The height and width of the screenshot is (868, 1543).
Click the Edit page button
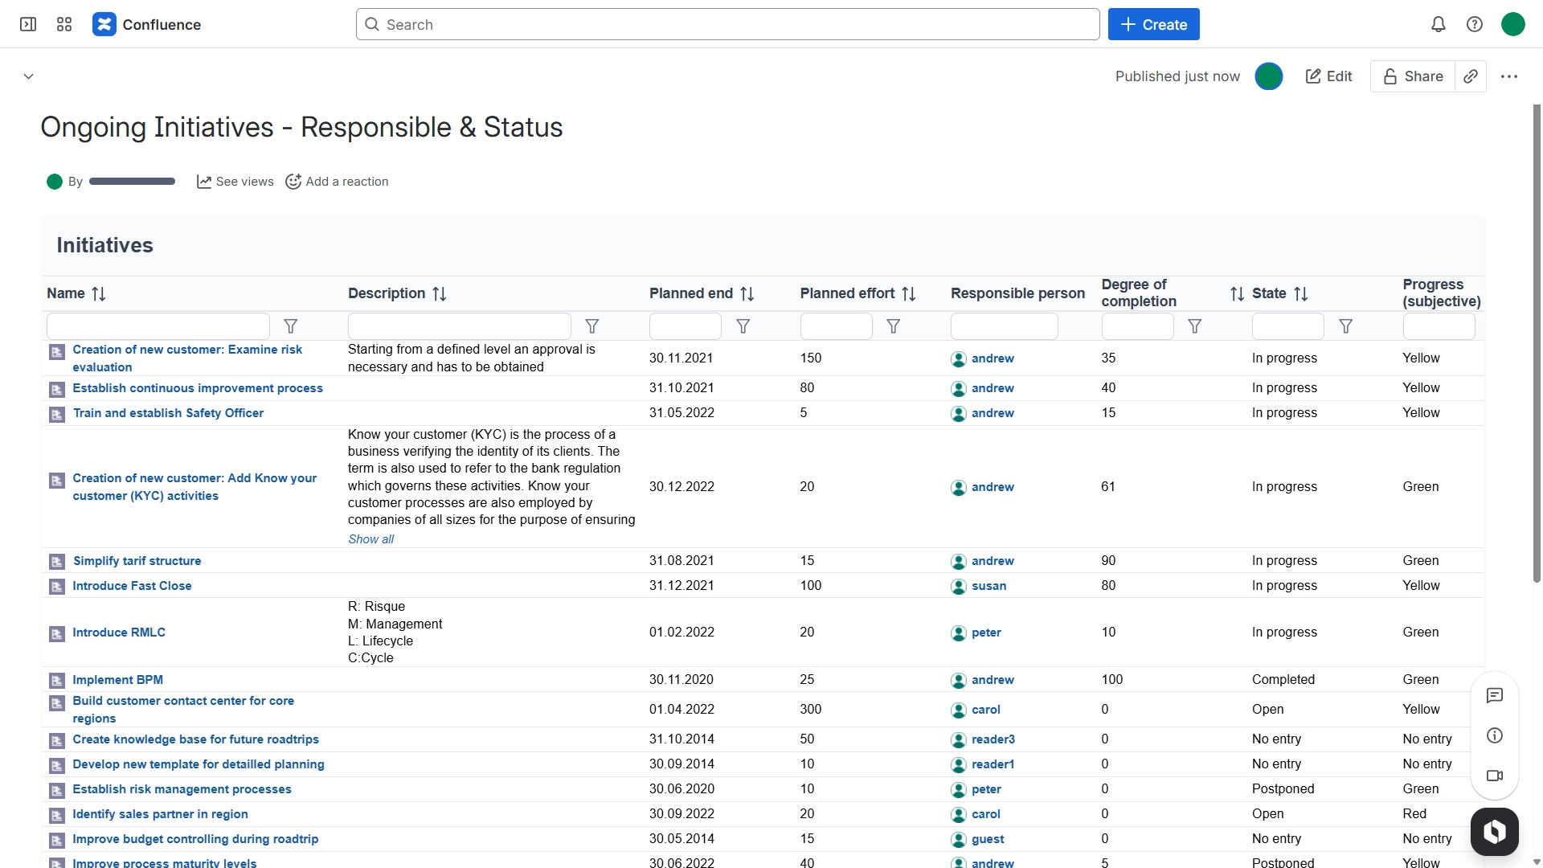(1329, 76)
